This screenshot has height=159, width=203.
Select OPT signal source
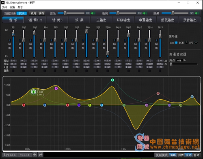196,43
